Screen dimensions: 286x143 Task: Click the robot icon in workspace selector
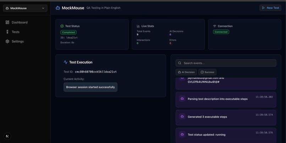(7, 8)
